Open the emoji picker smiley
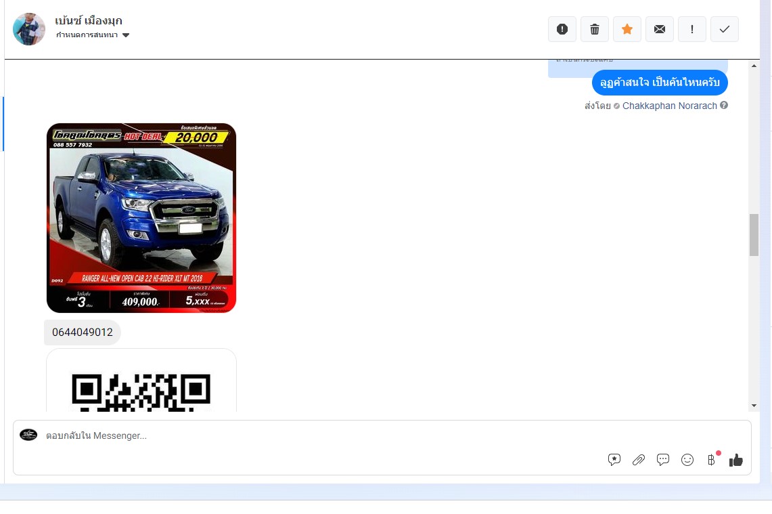 (x=687, y=460)
